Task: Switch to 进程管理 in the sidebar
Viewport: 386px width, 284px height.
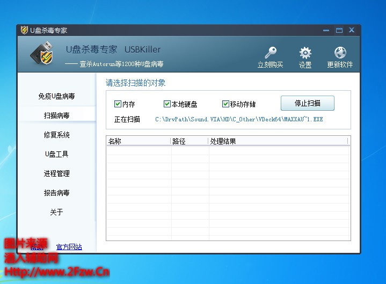Action: [x=56, y=173]
